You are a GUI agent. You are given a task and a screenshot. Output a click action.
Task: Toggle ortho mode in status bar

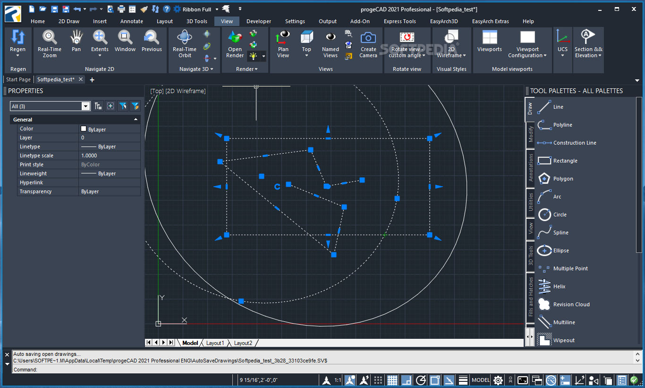407,380
